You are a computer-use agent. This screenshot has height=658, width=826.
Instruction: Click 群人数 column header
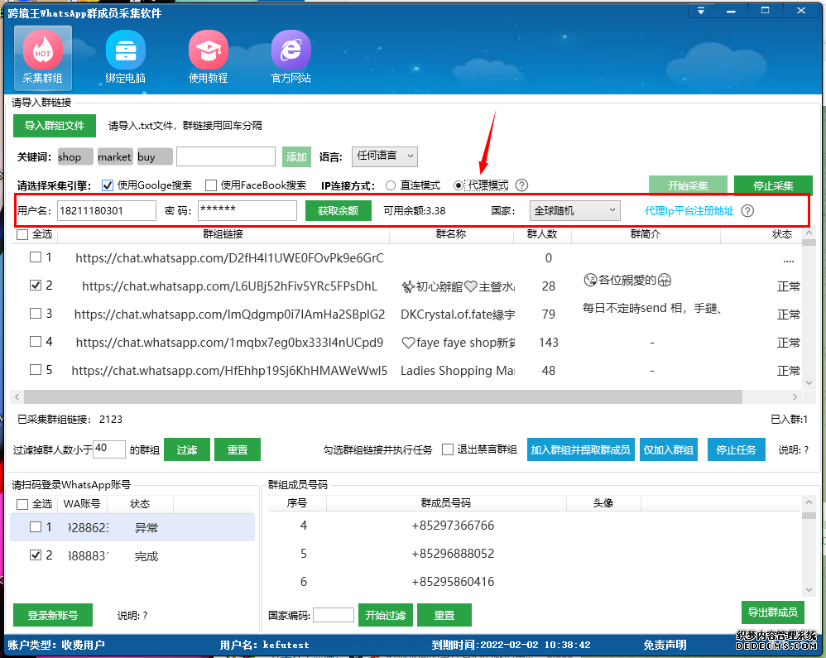point(542,234)
